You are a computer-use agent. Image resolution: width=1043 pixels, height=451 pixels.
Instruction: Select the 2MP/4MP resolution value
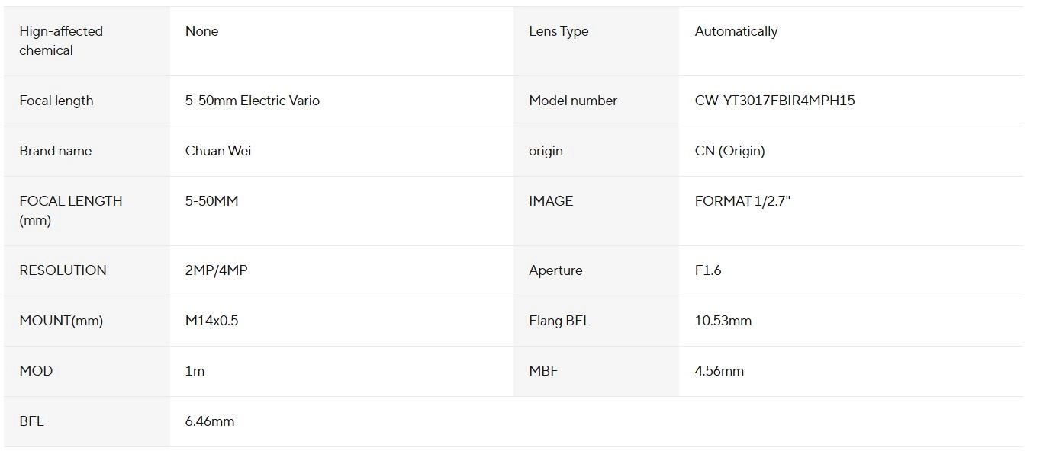coord(217,270)
